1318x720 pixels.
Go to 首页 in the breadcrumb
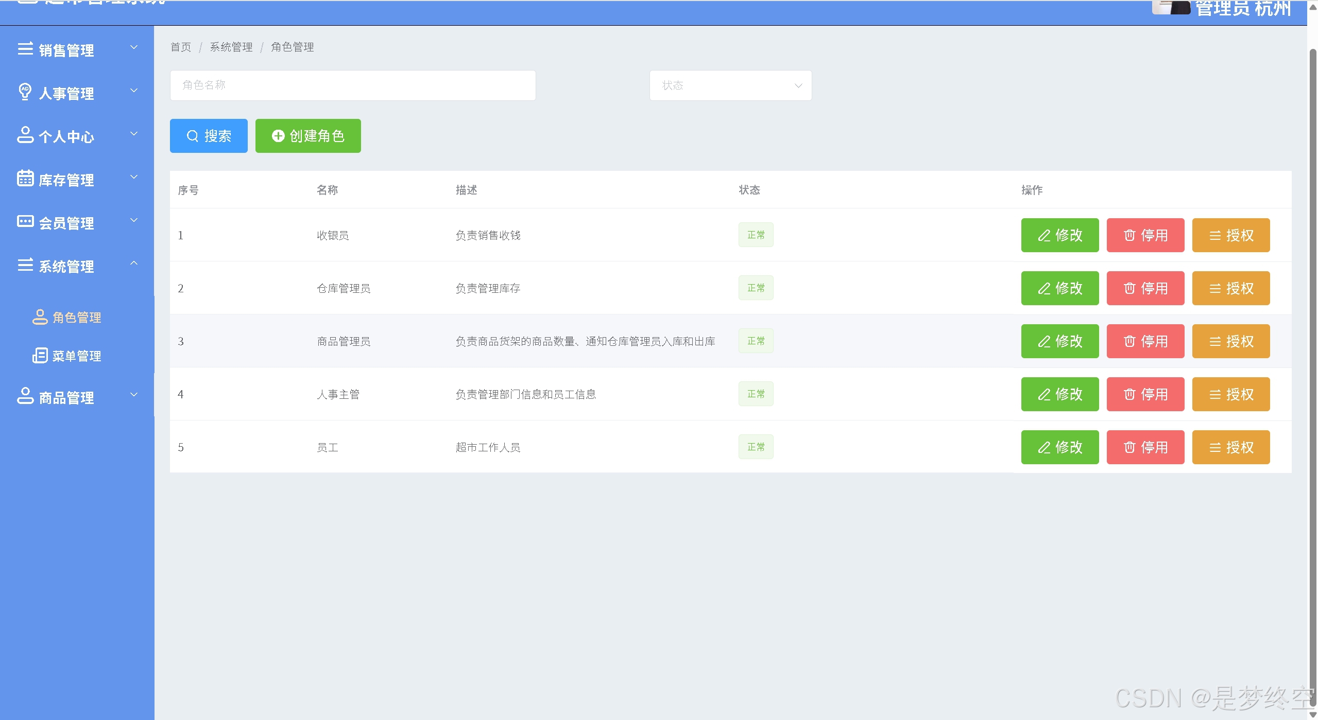[x=180, y=47]
